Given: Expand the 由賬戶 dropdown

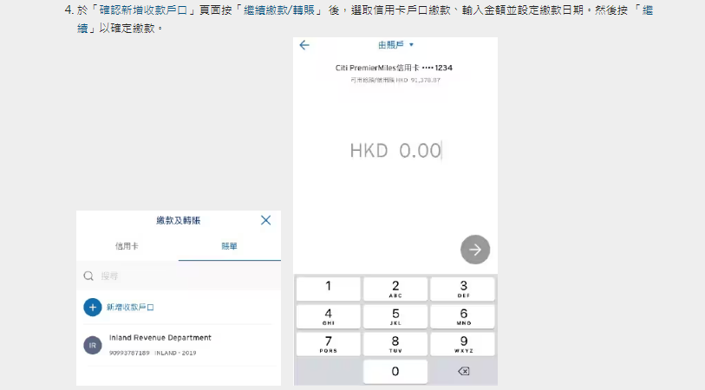Looking at the screenshot, I should pos(396,45).
